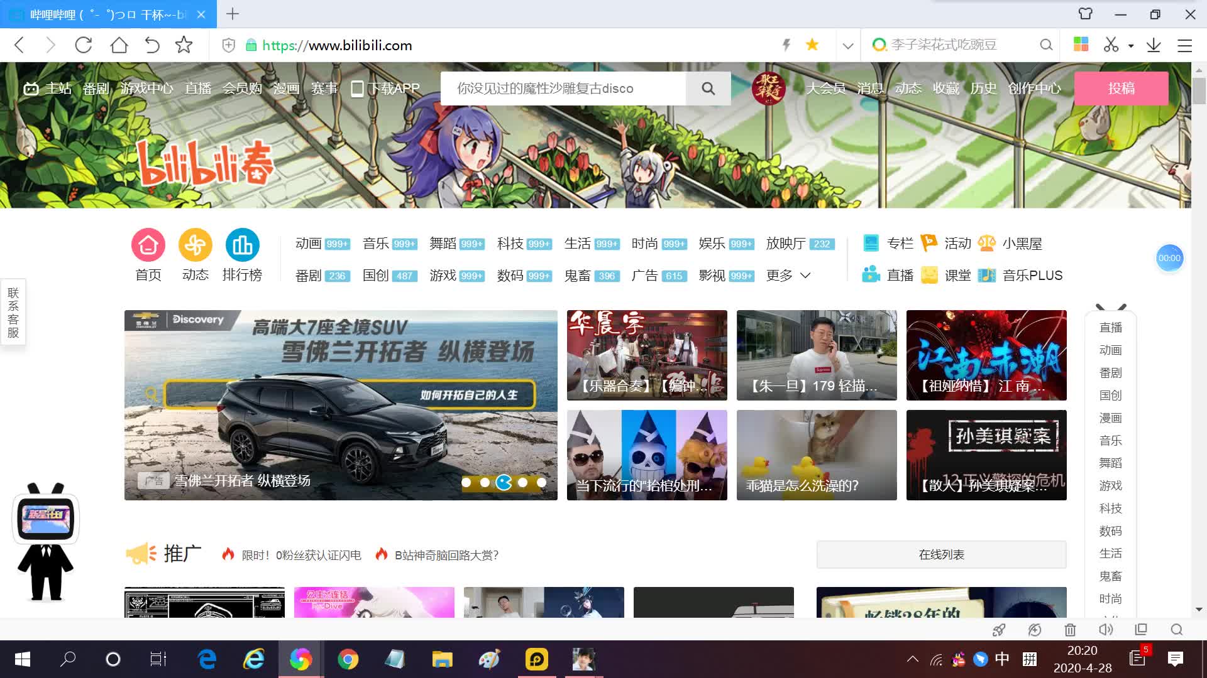The width and height of the screenshot is (1207, 678).
Task: Select last carousel dot indicator
Action: tap(542, 482)
